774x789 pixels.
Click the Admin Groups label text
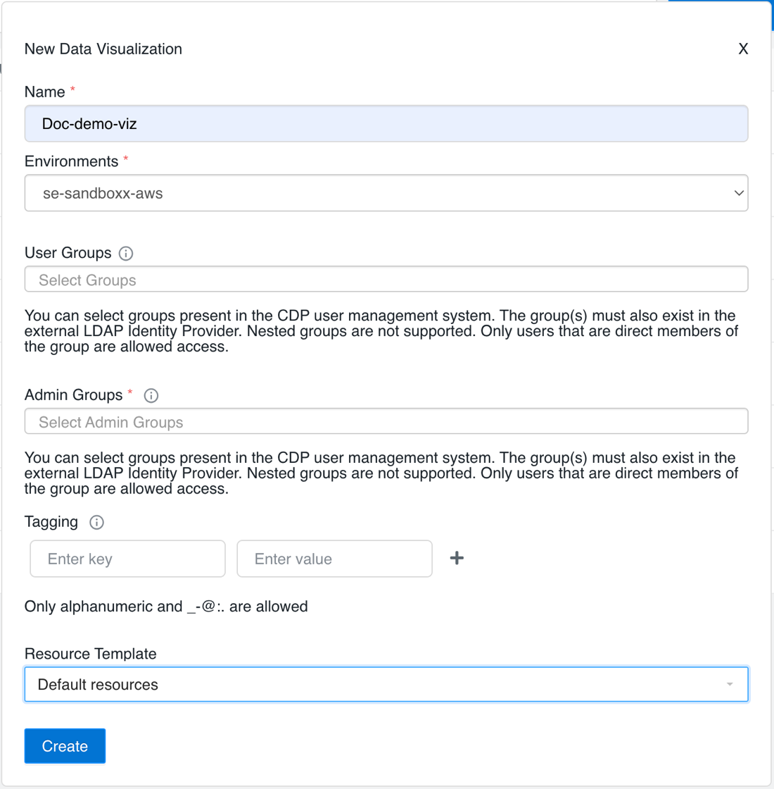coord(73,395)
